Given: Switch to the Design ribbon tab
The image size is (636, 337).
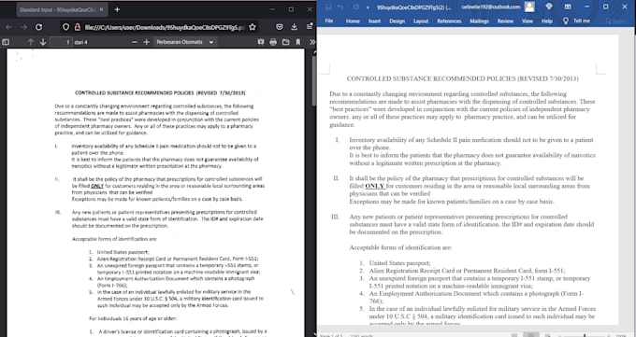Looking at the screenshot, I should pos(397,21).
